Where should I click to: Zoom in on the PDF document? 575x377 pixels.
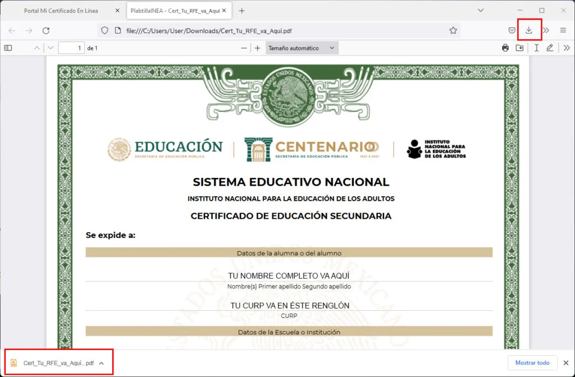[x=257, y=48]
